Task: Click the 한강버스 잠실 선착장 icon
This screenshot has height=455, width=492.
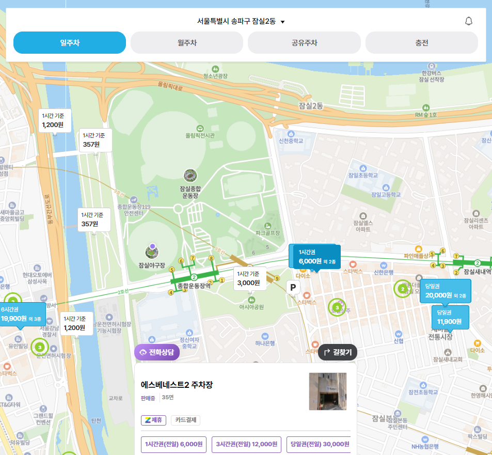Action: coord(432,66)
